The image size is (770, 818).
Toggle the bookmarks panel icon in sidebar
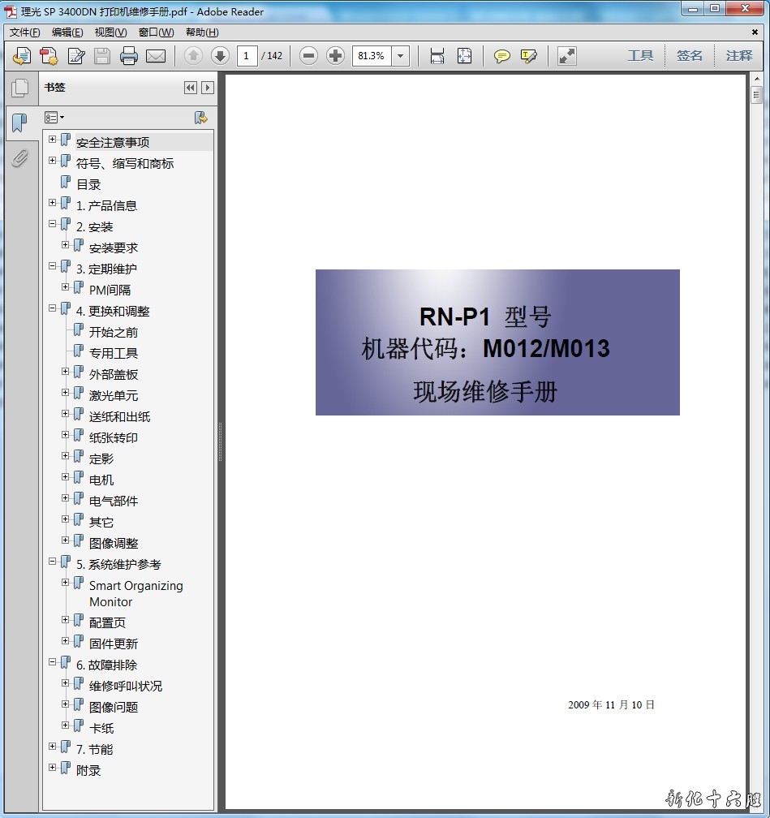coord(20,123)
